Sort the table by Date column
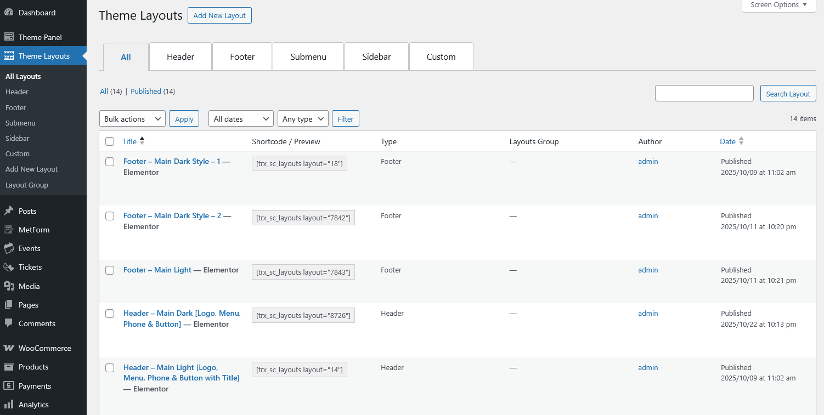The height and width of the screenshot is (415, 824). click(x=727, y=141)
